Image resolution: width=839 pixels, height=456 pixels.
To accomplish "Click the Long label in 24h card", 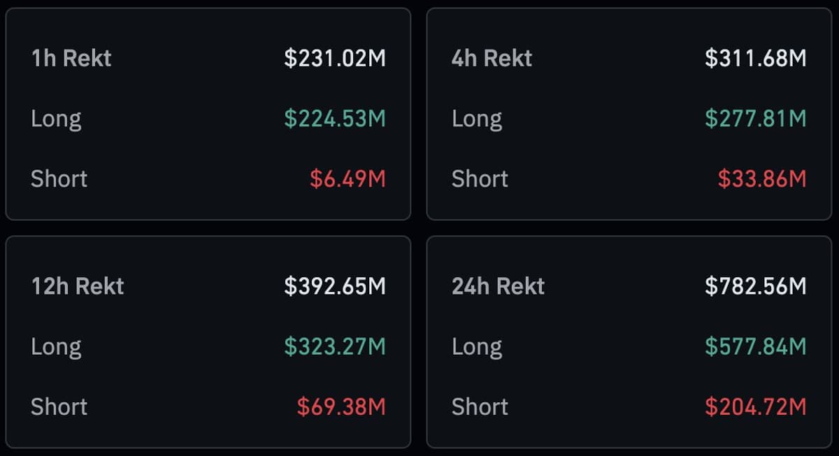I will click(x=478, y=346).
